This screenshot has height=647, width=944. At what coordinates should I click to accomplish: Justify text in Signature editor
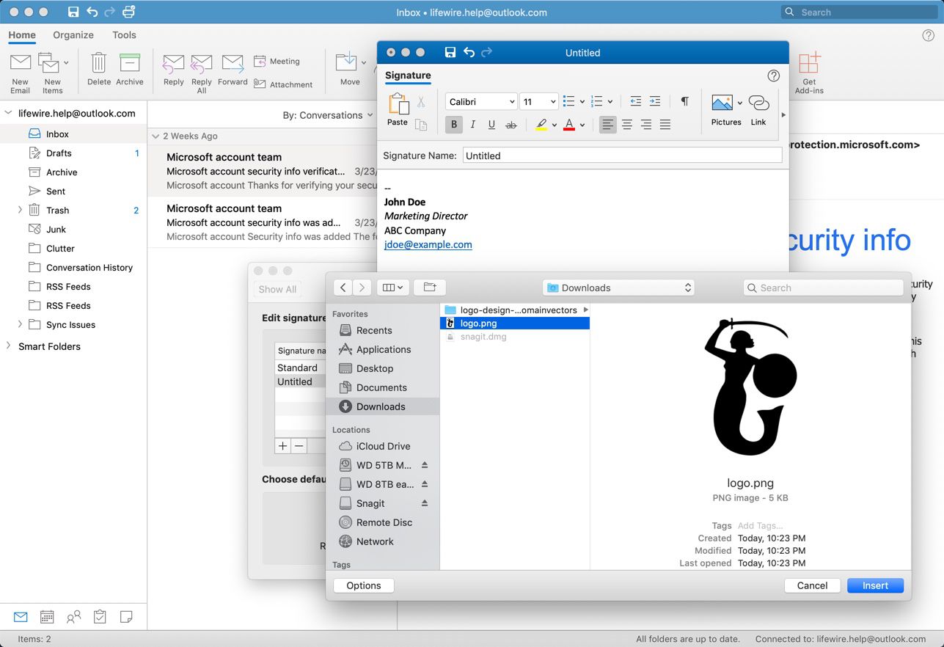(x=665, y=125)
